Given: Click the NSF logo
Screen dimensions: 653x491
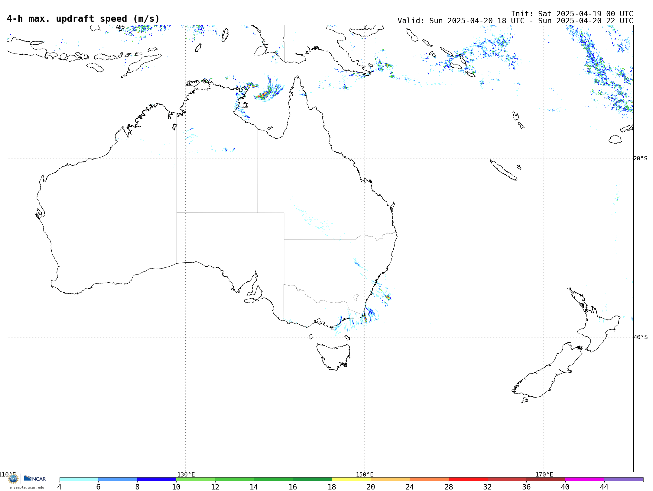Looking at the screenshot, I should tap(13, 479).
